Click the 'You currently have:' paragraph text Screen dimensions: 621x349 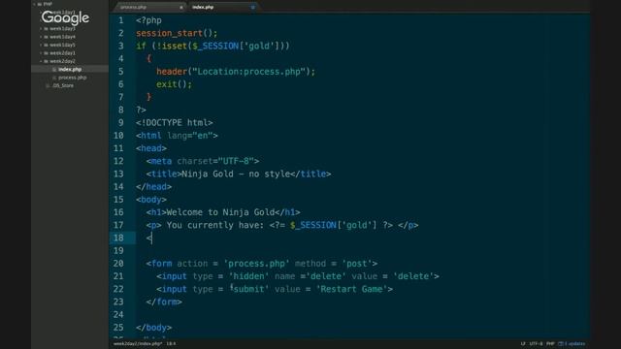pyautogui.click(x=215, y=225)
